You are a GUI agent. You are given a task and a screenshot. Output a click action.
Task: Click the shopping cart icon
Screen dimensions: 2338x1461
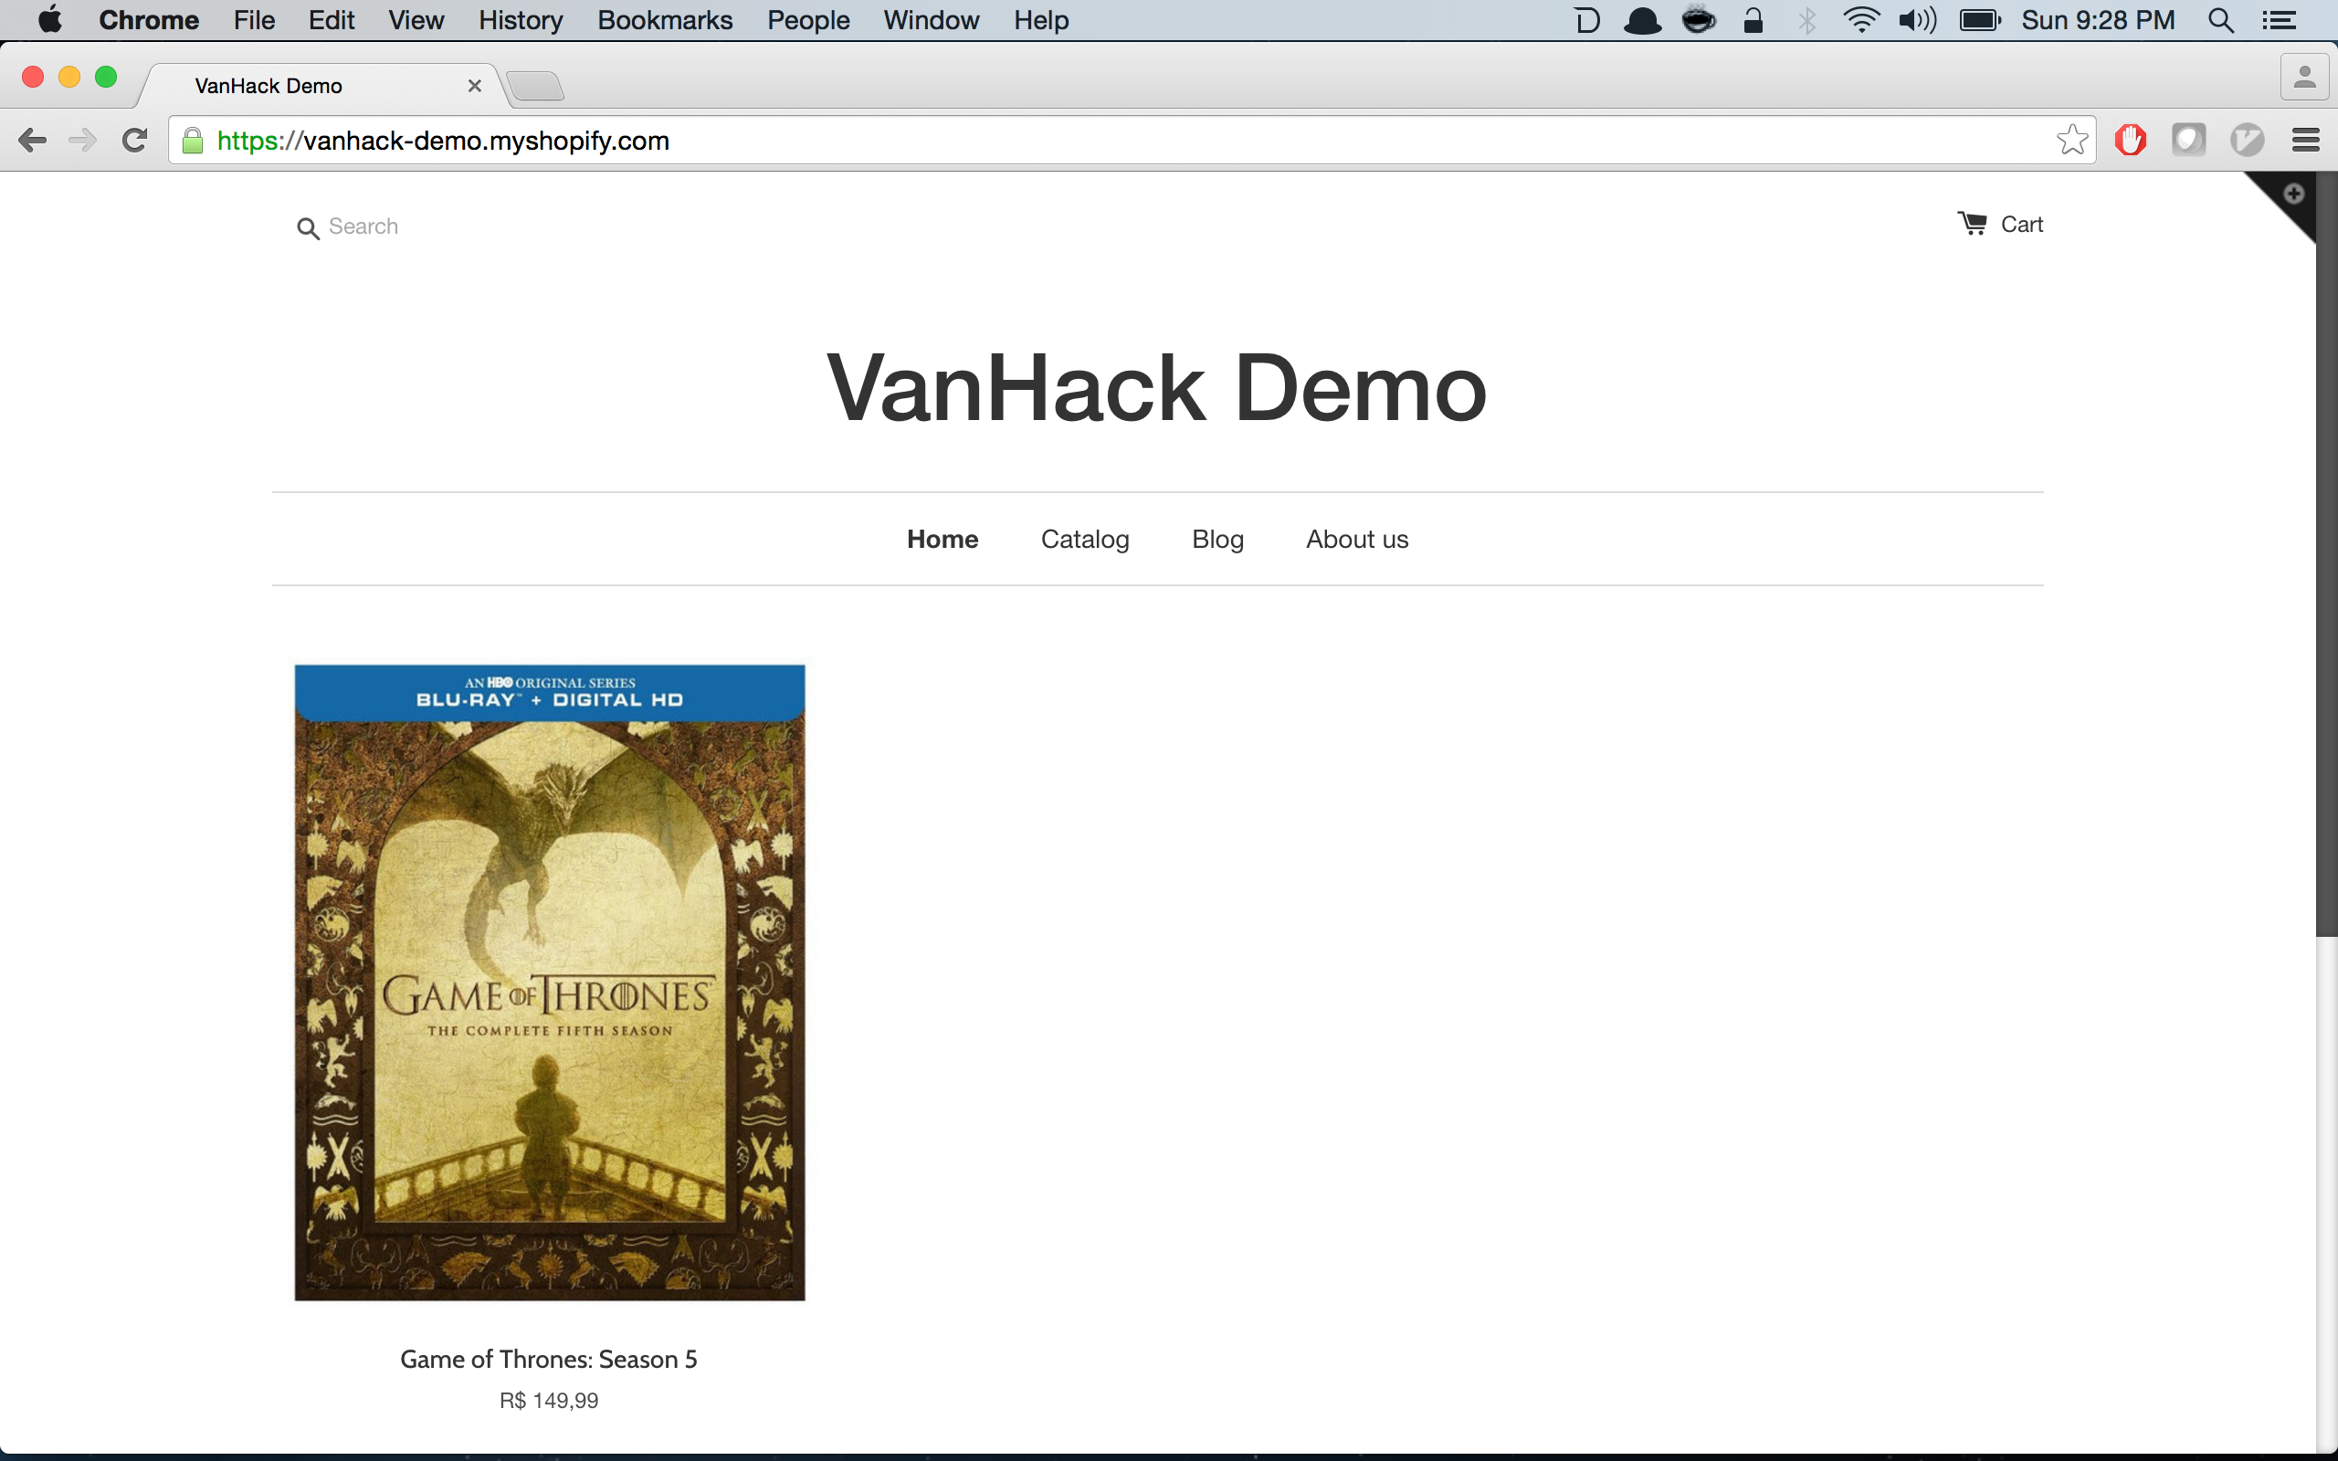tap(1972, 225)
